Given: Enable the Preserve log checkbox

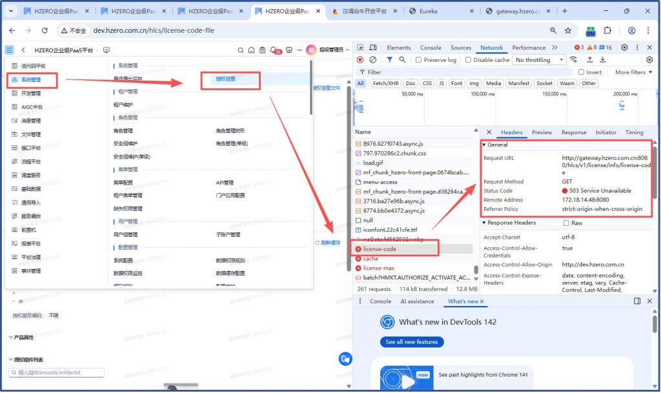Looking at the screenshot, I should click(x=419, y=60).
